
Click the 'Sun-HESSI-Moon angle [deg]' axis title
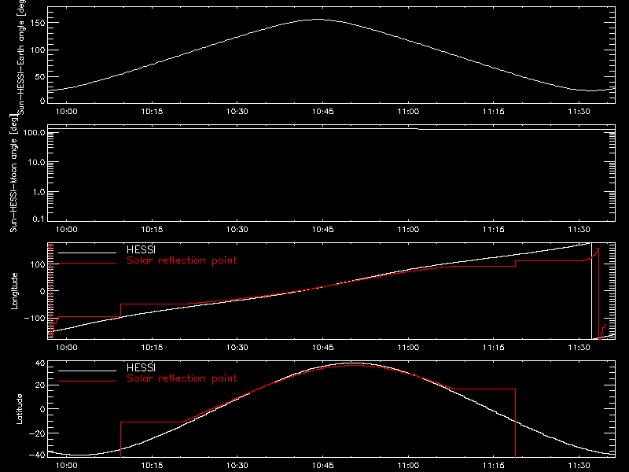pyautogui.click(x=13, y=173)
